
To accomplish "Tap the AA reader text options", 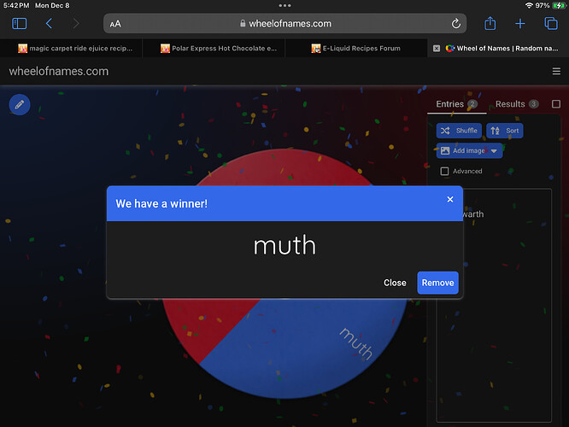I will point(115,25).
